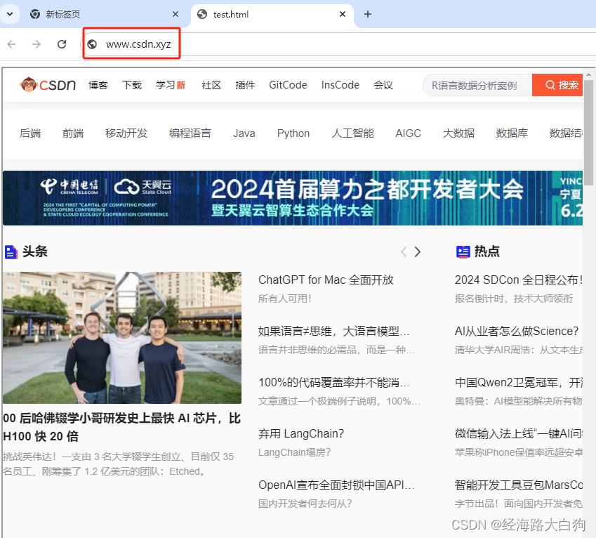Open article ChatGPT for Mac 全面开放
The height and width of the screenshot is (538, 596).
(326, 280)
